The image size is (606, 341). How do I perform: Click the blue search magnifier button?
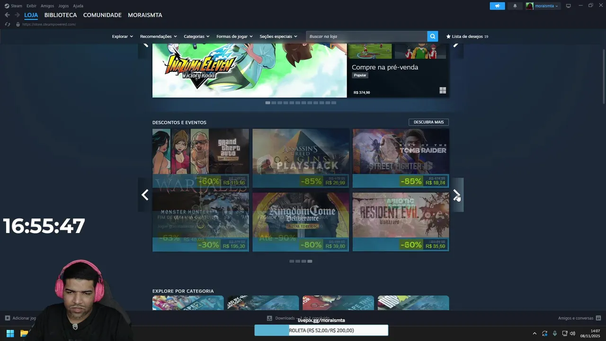coord(432,36)
